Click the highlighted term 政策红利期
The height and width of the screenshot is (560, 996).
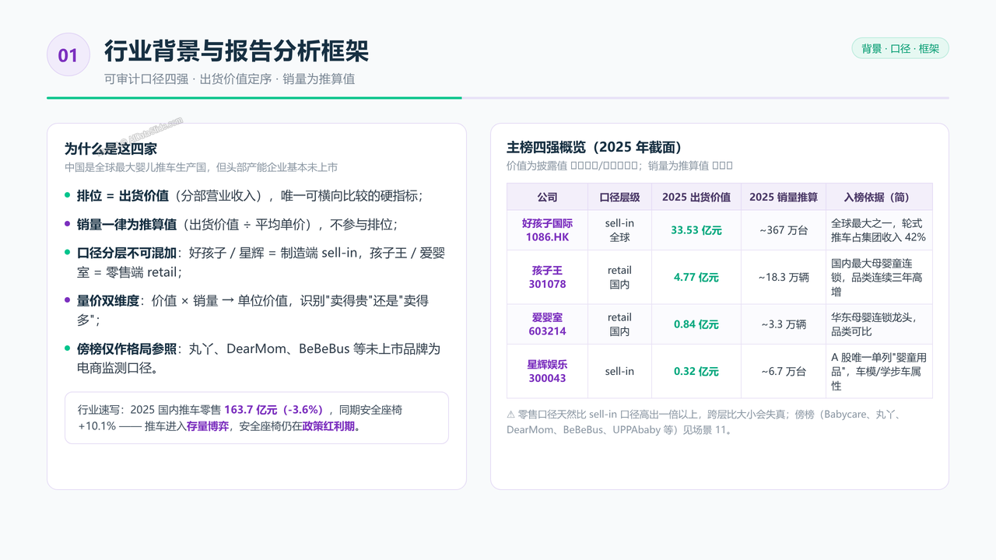pos(328,426)
